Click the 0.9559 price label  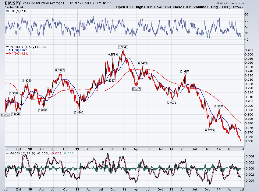pos(113,54)
